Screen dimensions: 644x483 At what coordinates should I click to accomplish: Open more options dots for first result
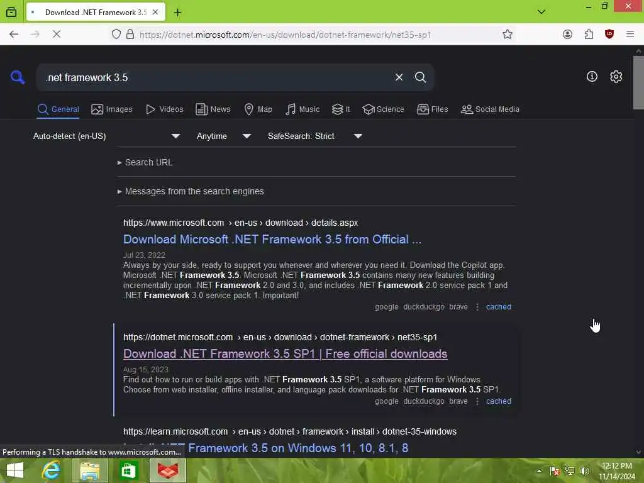(x=477, y=307)
